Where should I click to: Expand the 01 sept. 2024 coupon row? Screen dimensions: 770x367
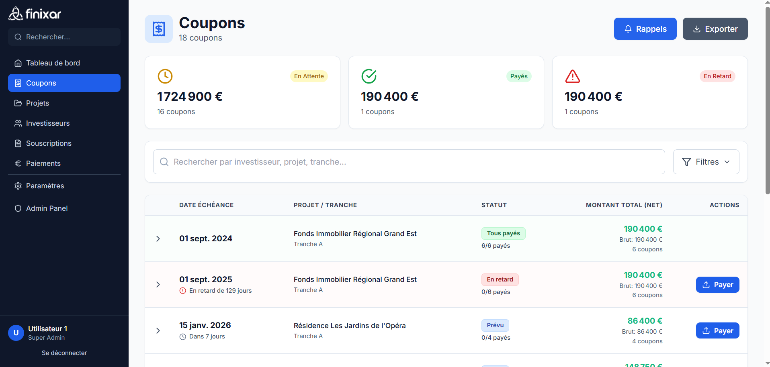tap(158, 239)
